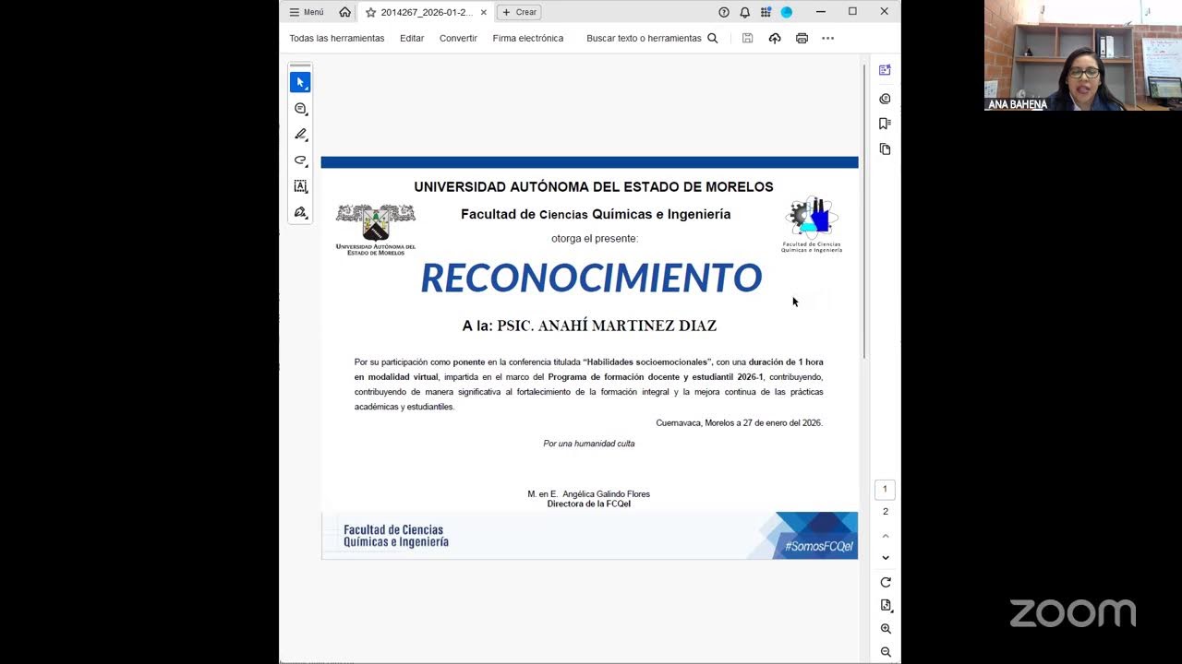The height and width of the screenshot is (664, 1182).
Task: Zoom in with the magnifier plus
Action: [x=886, y=629]
